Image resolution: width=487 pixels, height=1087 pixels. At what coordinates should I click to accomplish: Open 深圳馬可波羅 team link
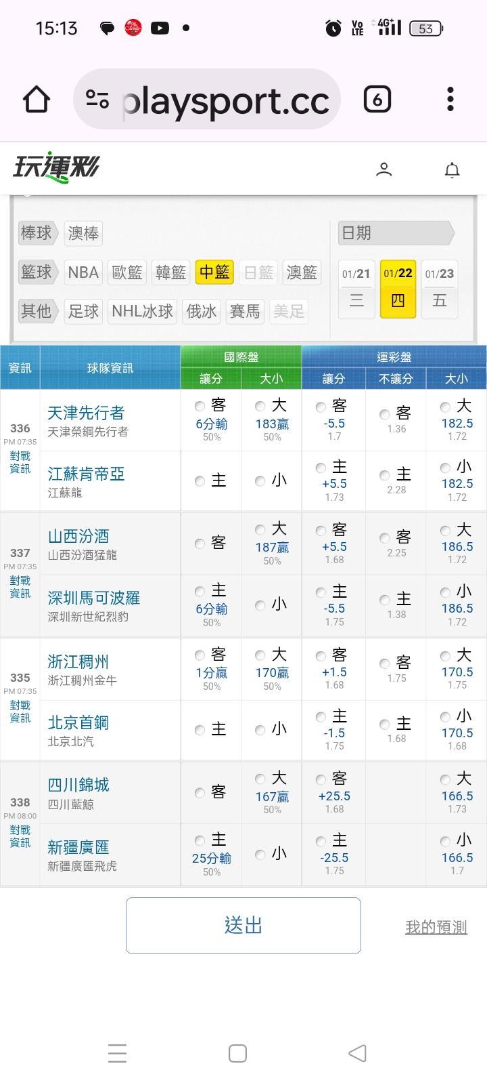point(94,598)
